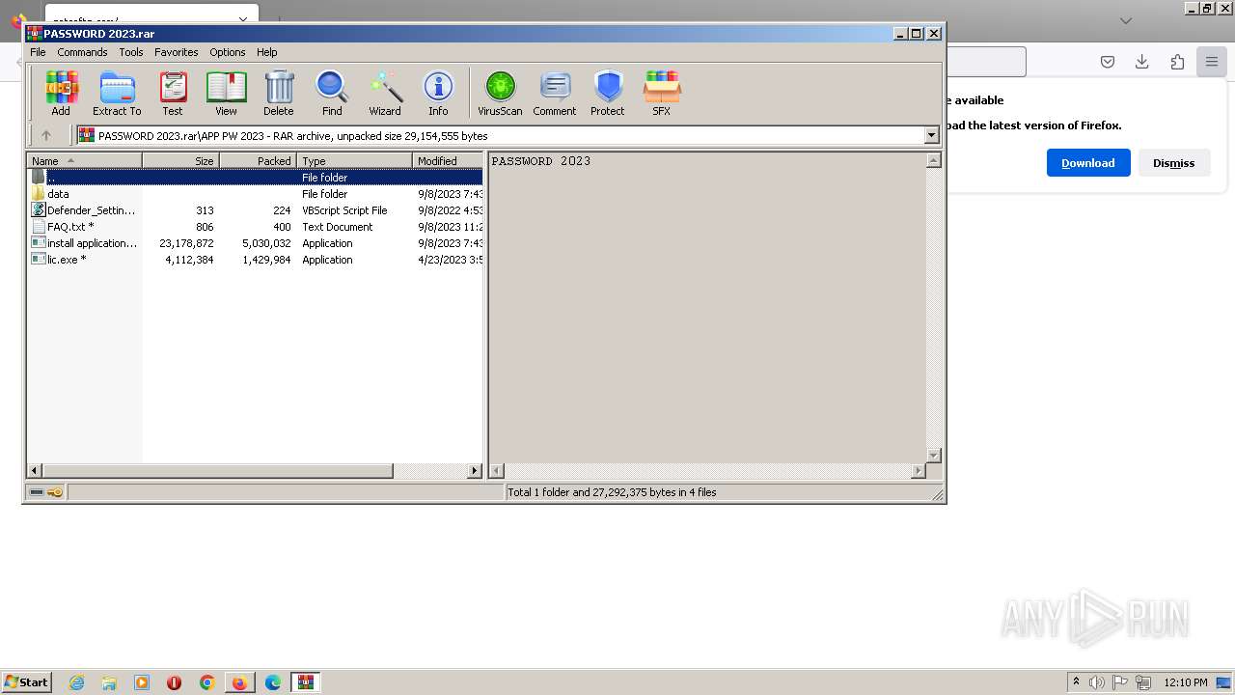Go up one folder level arrow
Image resolution: width=1235 pixels, height=695 pixels.
point(45,135)
